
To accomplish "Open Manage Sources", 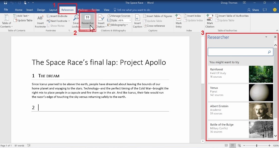I will 119,16.
